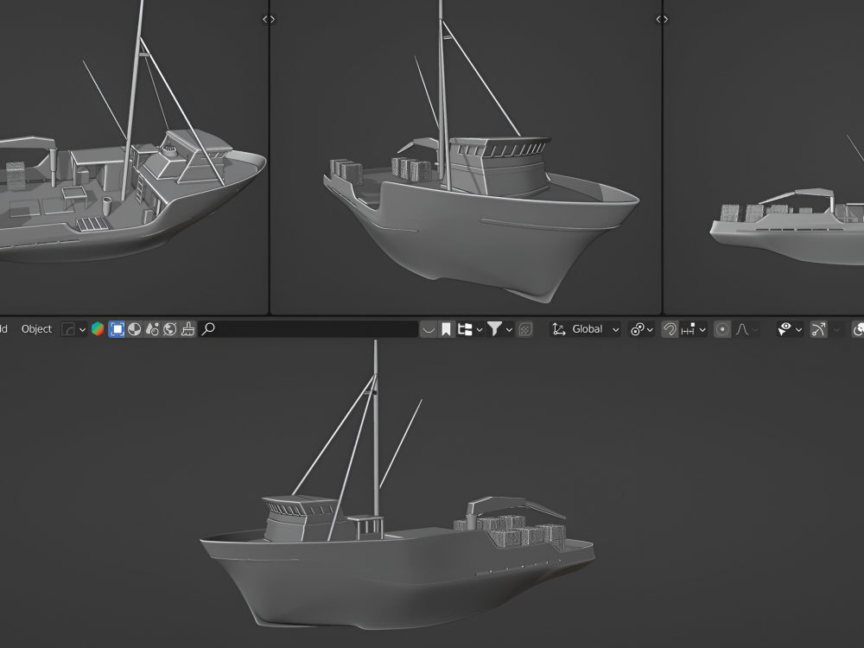Click the multicolored cube icon

point(98,329)
